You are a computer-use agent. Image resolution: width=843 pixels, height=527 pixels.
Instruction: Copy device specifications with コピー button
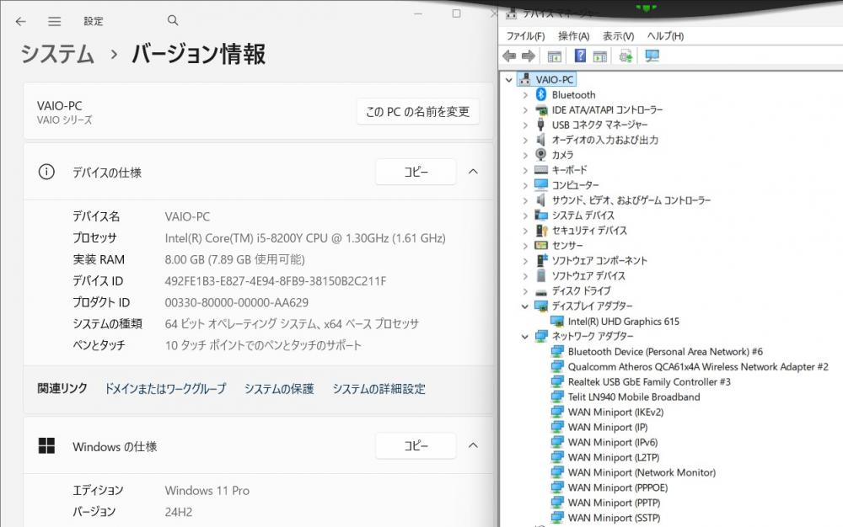click(x=416, y=172)
